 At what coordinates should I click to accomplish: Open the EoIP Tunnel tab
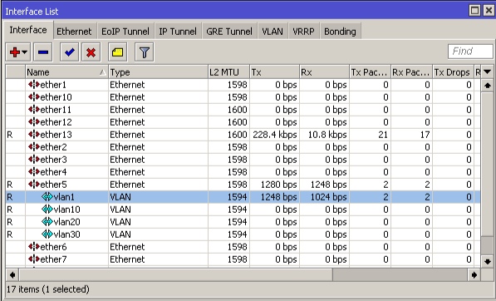tap(125, 32)
